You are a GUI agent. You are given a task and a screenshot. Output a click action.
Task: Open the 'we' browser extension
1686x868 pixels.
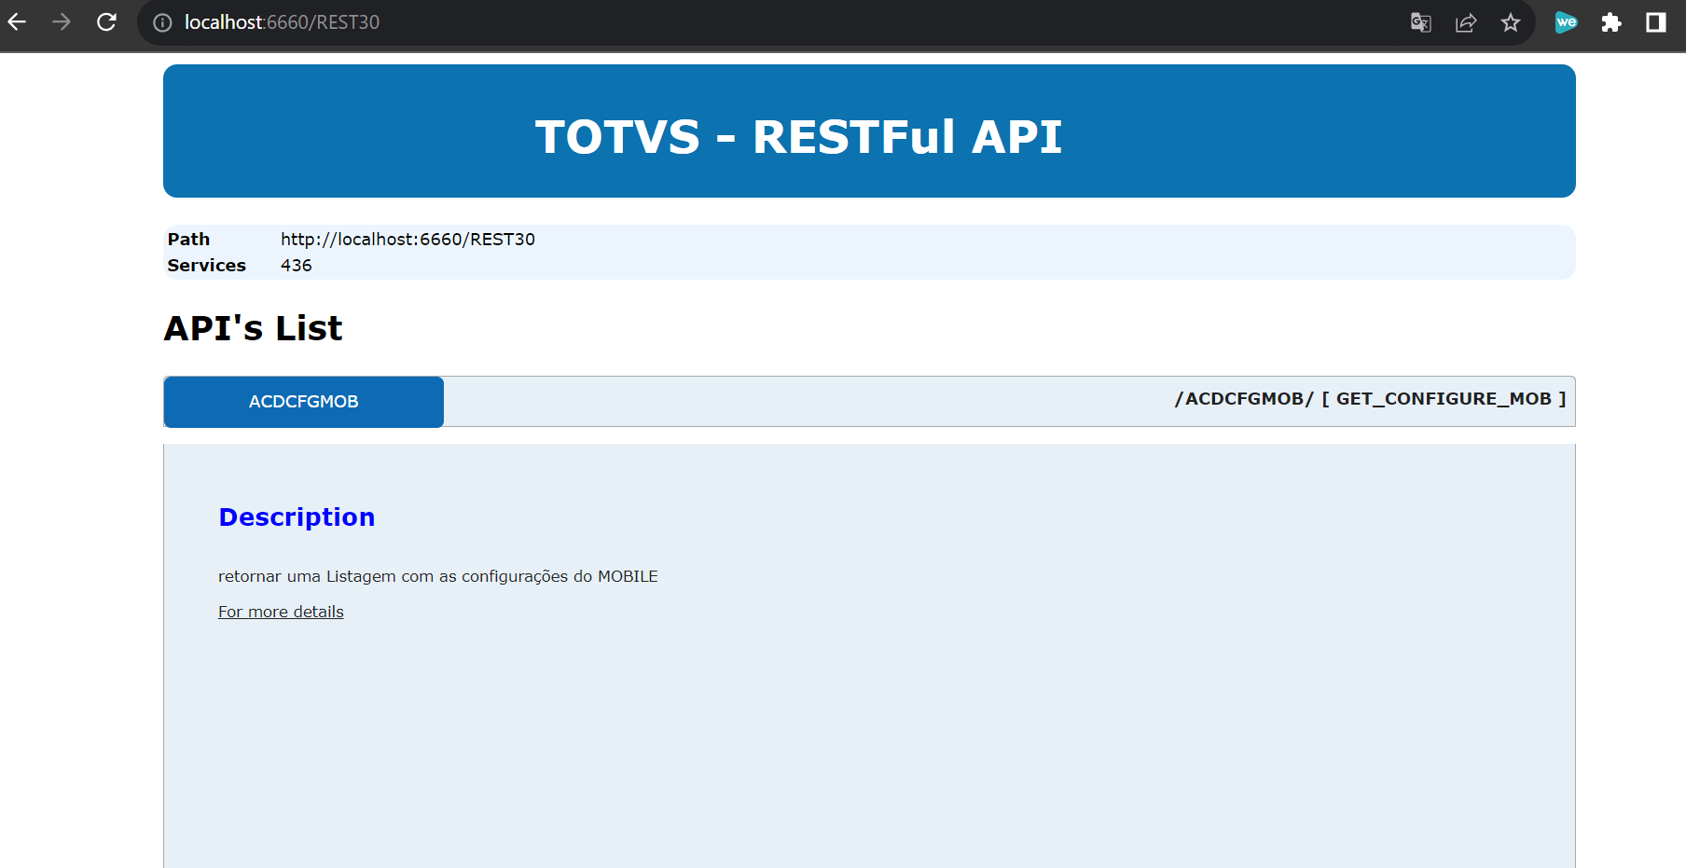click(1566, 22)
